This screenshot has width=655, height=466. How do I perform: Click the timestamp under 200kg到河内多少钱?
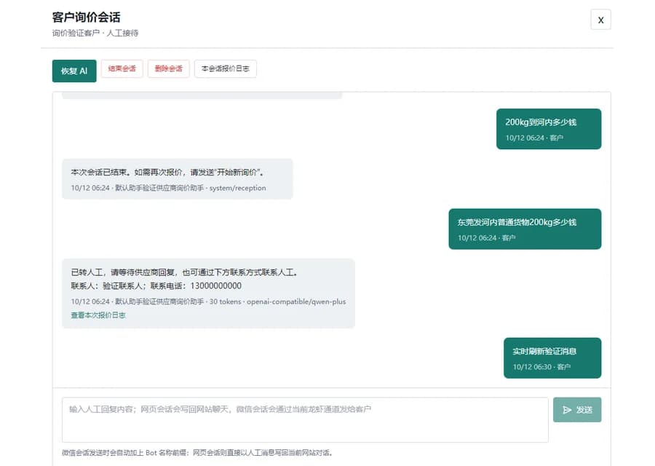[534, 138]
